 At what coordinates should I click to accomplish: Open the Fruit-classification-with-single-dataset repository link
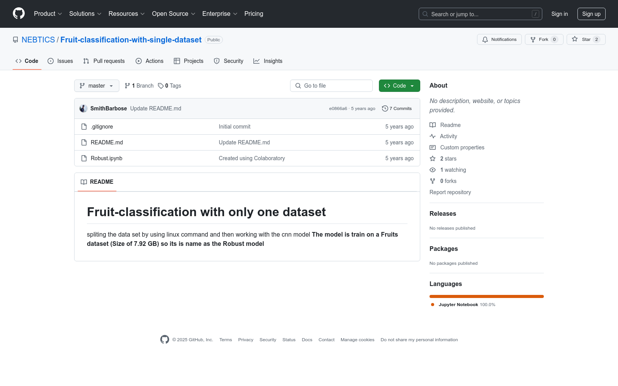point(131,40)
